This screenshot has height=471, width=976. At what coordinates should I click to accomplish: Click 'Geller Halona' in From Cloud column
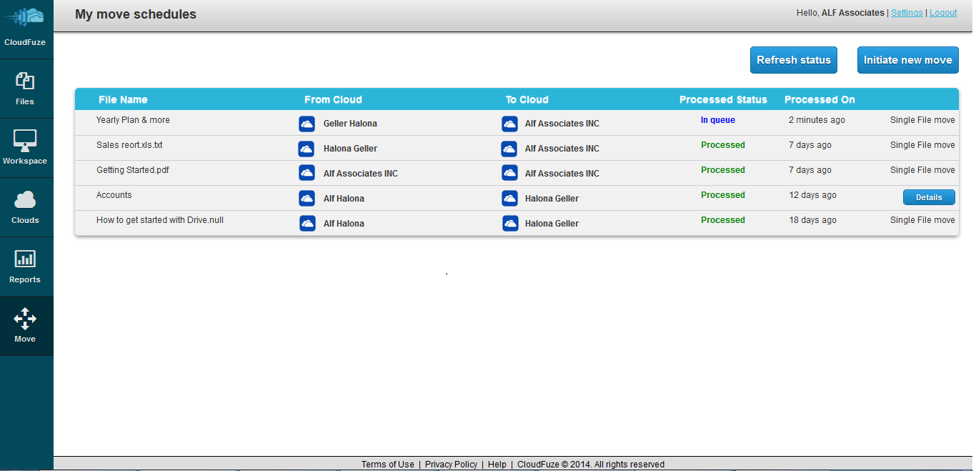tap(350, 124)
